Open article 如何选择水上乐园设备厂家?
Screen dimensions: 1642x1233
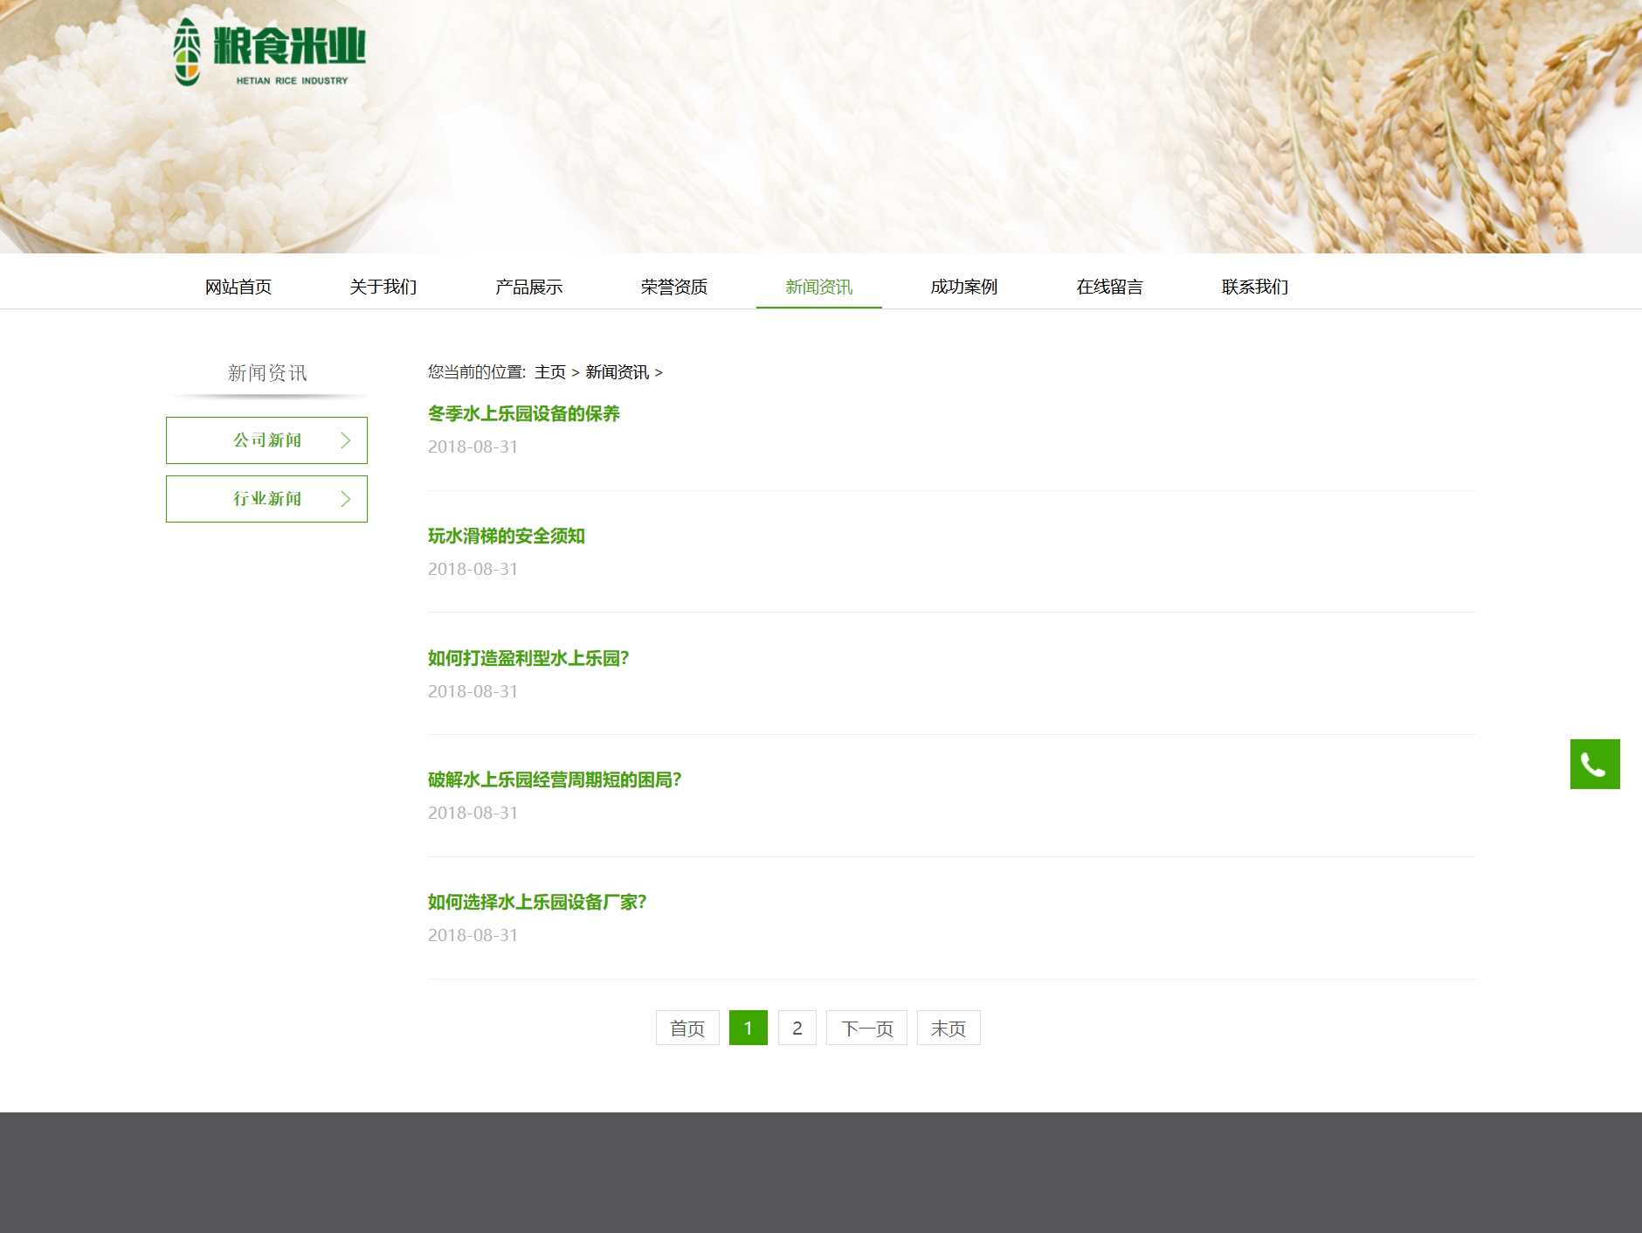[537, 903]
